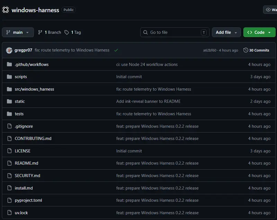
Task: Open the static folder
Action: (x=20, y=101)
